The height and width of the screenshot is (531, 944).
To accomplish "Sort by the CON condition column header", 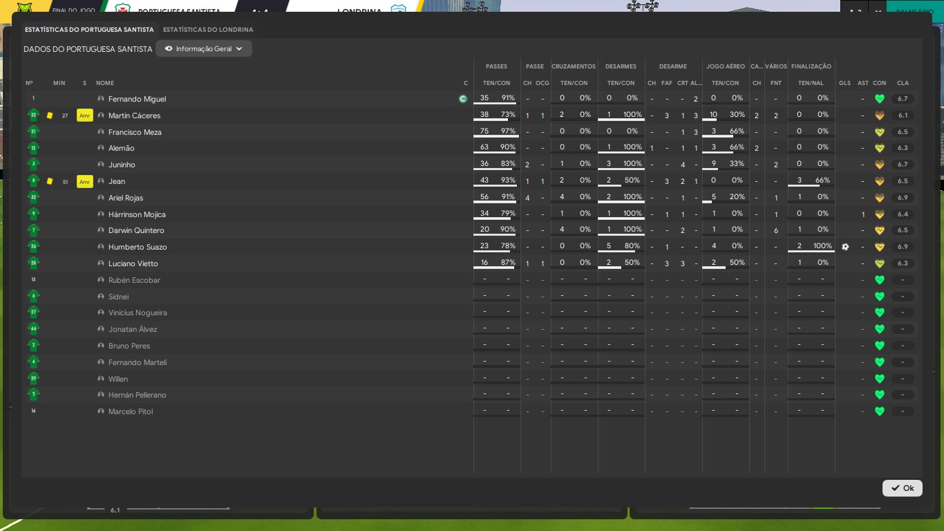I will (880, 83).
